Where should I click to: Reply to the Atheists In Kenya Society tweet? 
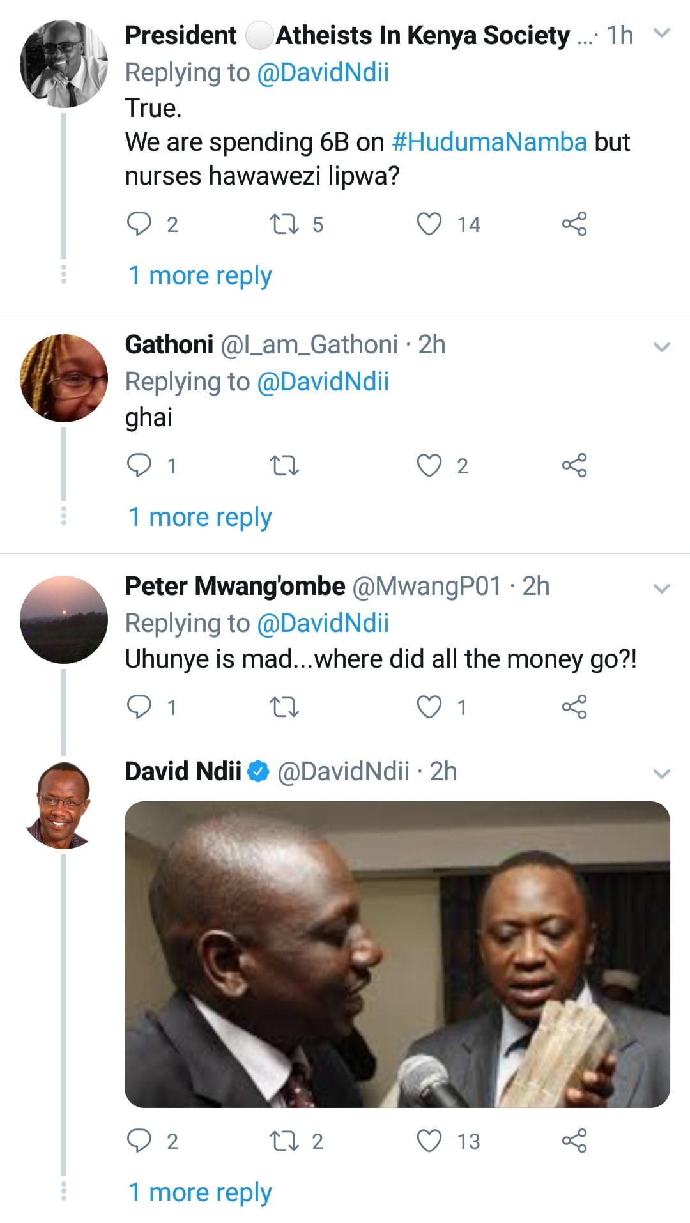[139, 224]
